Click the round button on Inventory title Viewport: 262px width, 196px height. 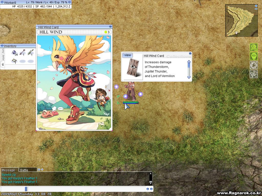2,46
